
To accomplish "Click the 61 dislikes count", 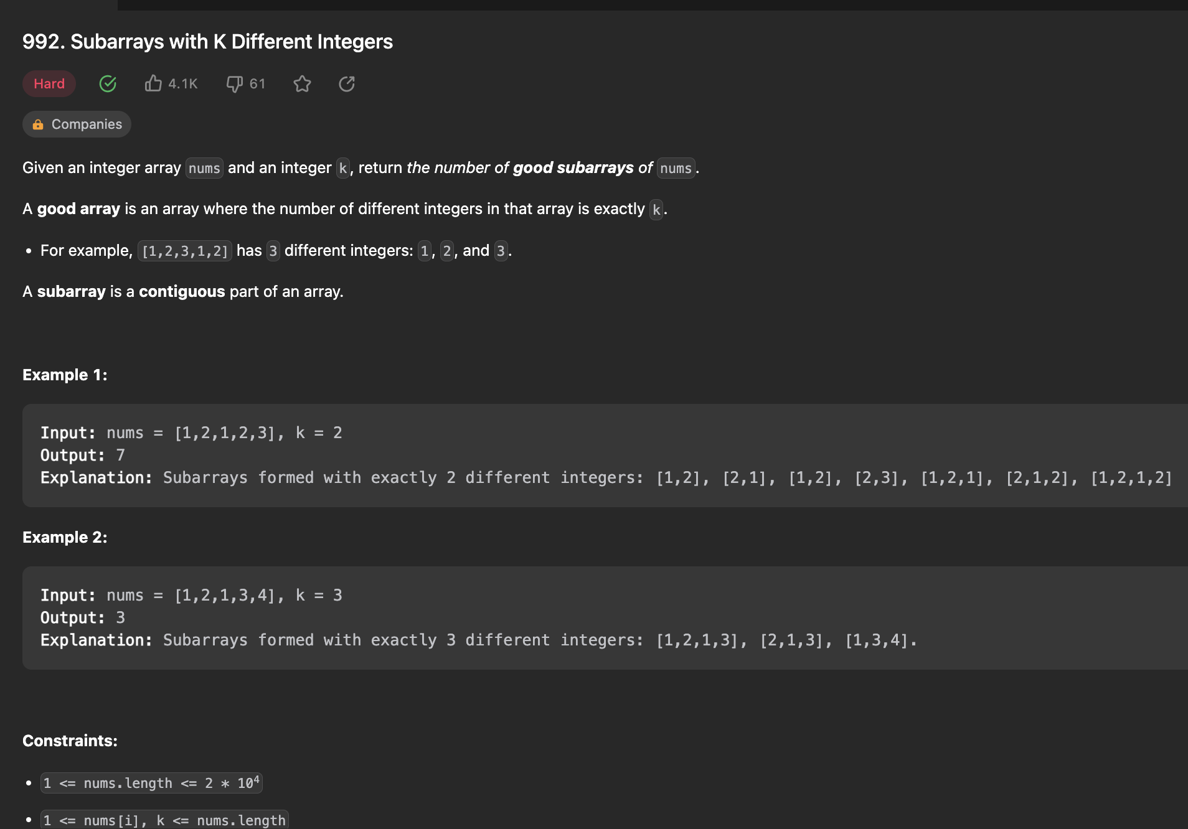I will pyautogui.click(x=257, y=83).
